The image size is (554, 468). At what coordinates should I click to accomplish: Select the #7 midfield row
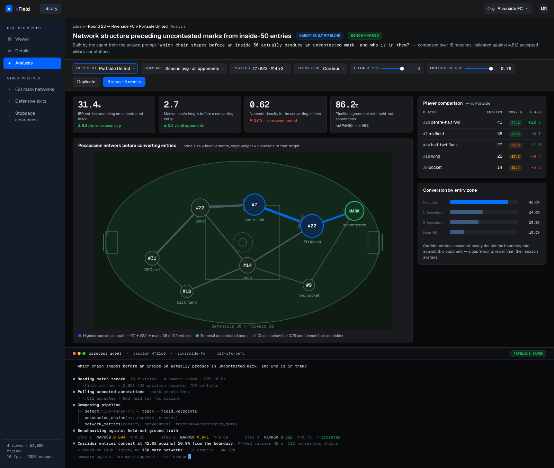click(x=482, y=134)
